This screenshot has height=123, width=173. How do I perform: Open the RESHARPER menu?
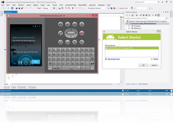click(83, 5)
